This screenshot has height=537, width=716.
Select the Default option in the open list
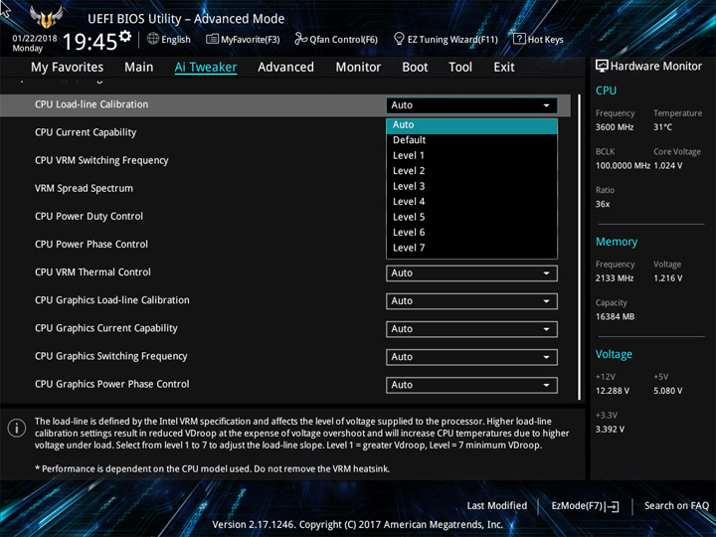click(x=409, y=140)
